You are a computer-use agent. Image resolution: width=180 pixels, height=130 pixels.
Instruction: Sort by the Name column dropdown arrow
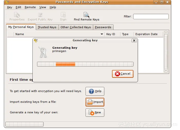(102, 34)
